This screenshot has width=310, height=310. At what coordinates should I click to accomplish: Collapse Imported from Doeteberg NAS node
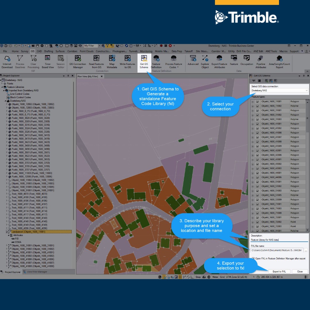coord(4,90)
